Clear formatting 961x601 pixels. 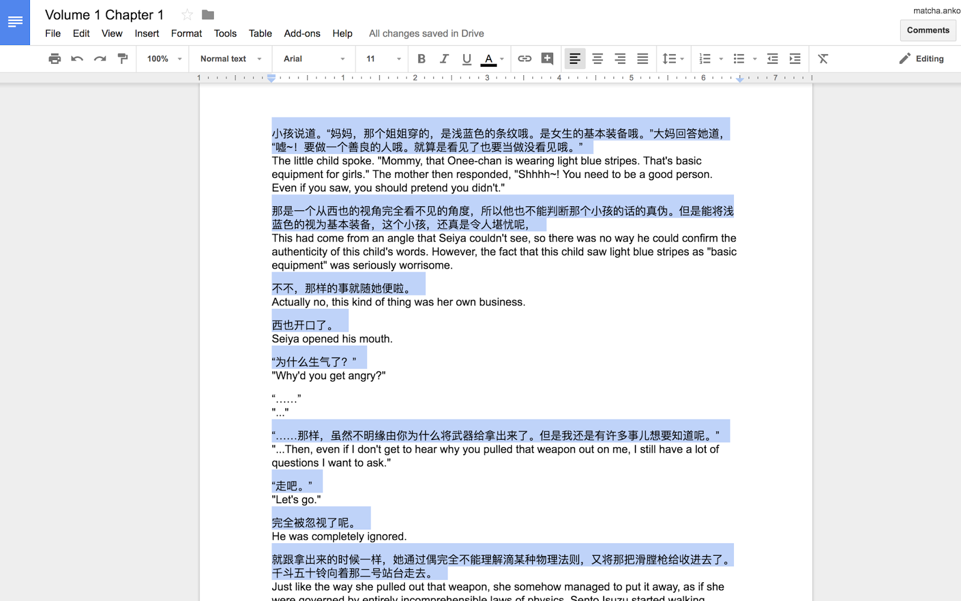click(x=823, y=58)
